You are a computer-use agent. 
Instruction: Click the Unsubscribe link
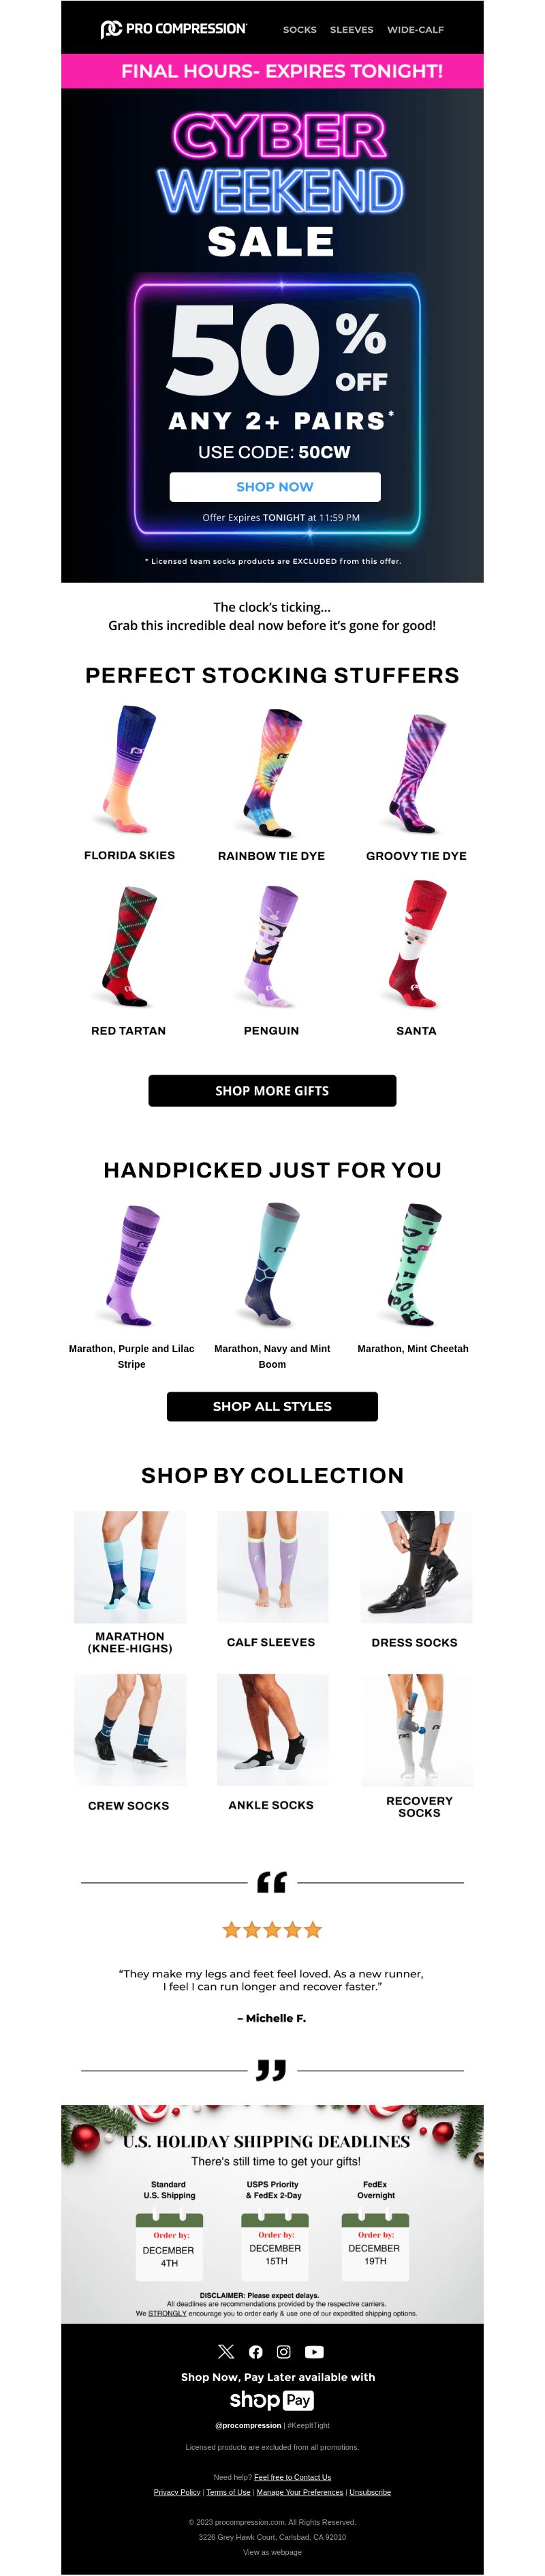370,2492
